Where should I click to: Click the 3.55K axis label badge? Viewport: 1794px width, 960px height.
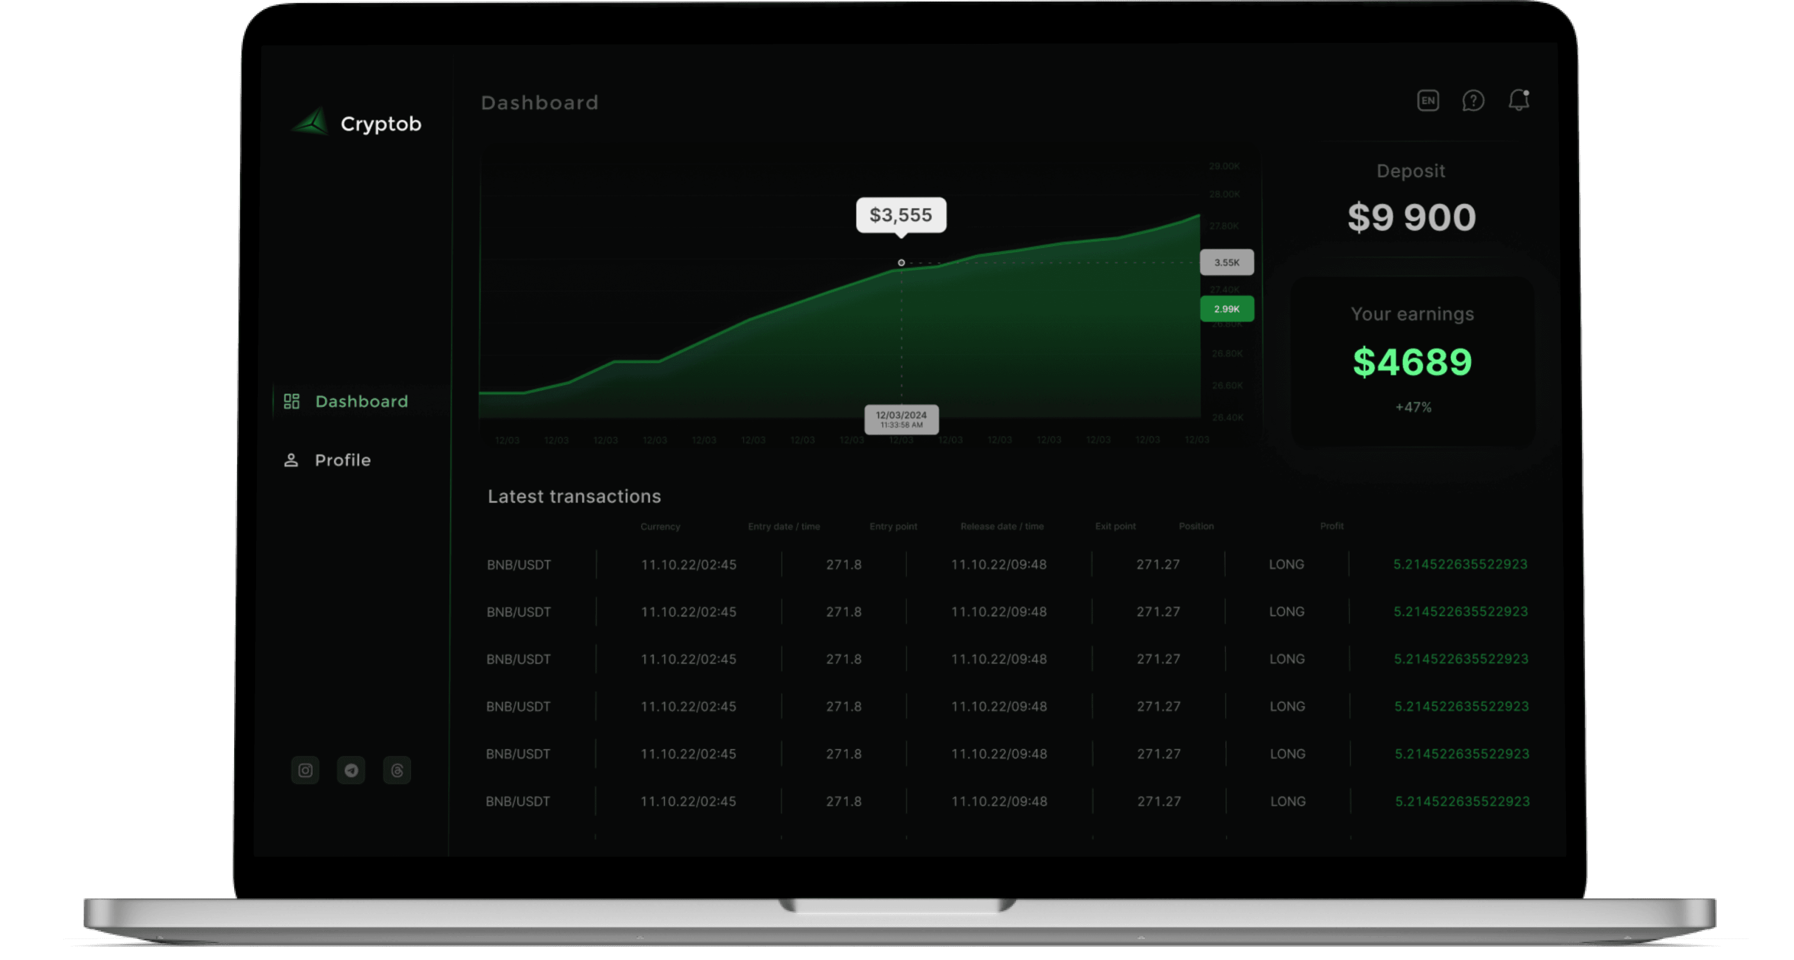click(1226, 263)
